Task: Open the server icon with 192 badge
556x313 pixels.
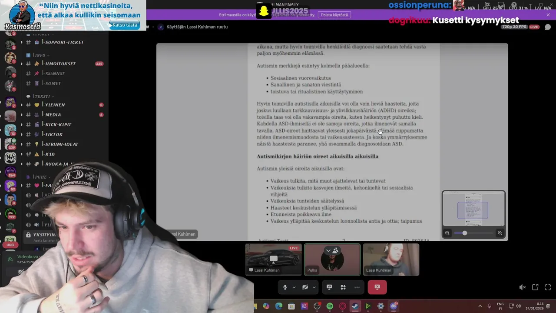Action: point(10,213)
